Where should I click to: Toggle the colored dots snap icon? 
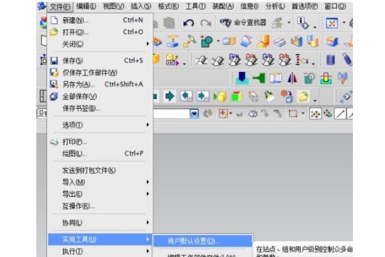315,114
